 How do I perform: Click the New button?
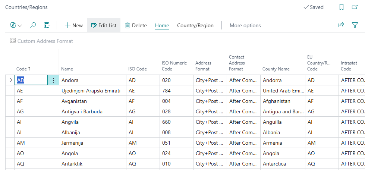pos(73,25)
